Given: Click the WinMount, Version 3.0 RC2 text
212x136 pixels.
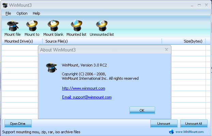Looking at the screenshot, I should [x=85, y=65].
